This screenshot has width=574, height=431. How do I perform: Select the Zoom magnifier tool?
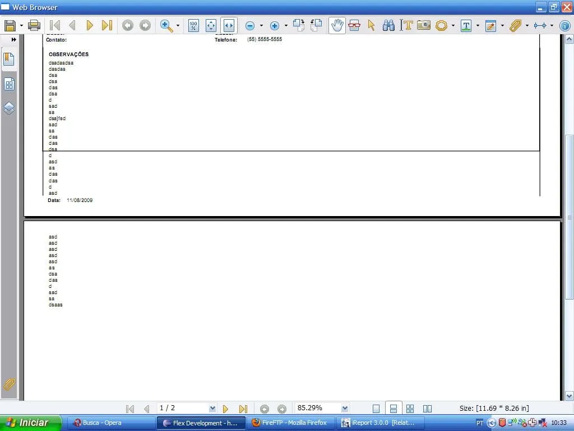166,26
